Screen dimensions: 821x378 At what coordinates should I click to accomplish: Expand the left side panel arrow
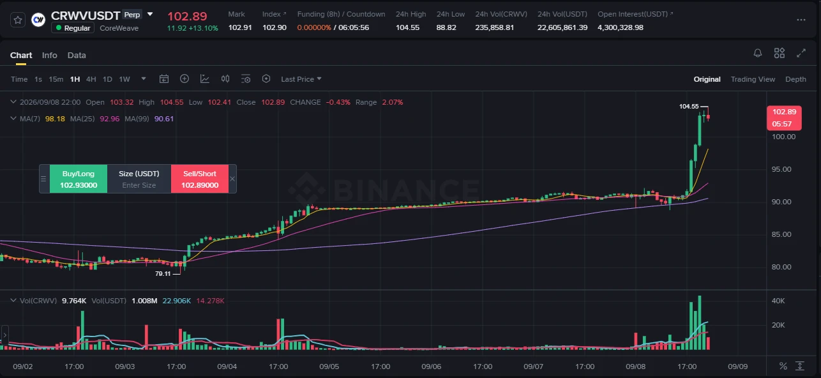(5, 334)
